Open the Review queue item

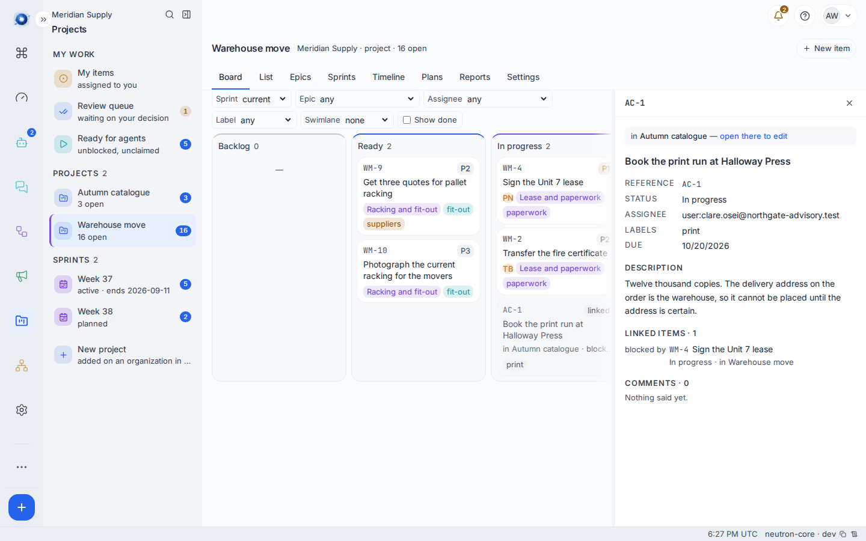(x=123, y=111)
